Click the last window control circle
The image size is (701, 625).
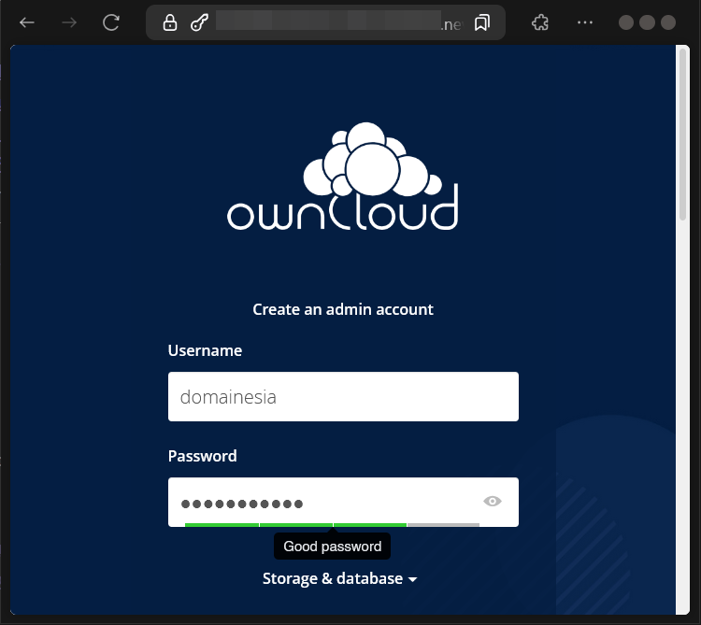coord(668,22)
